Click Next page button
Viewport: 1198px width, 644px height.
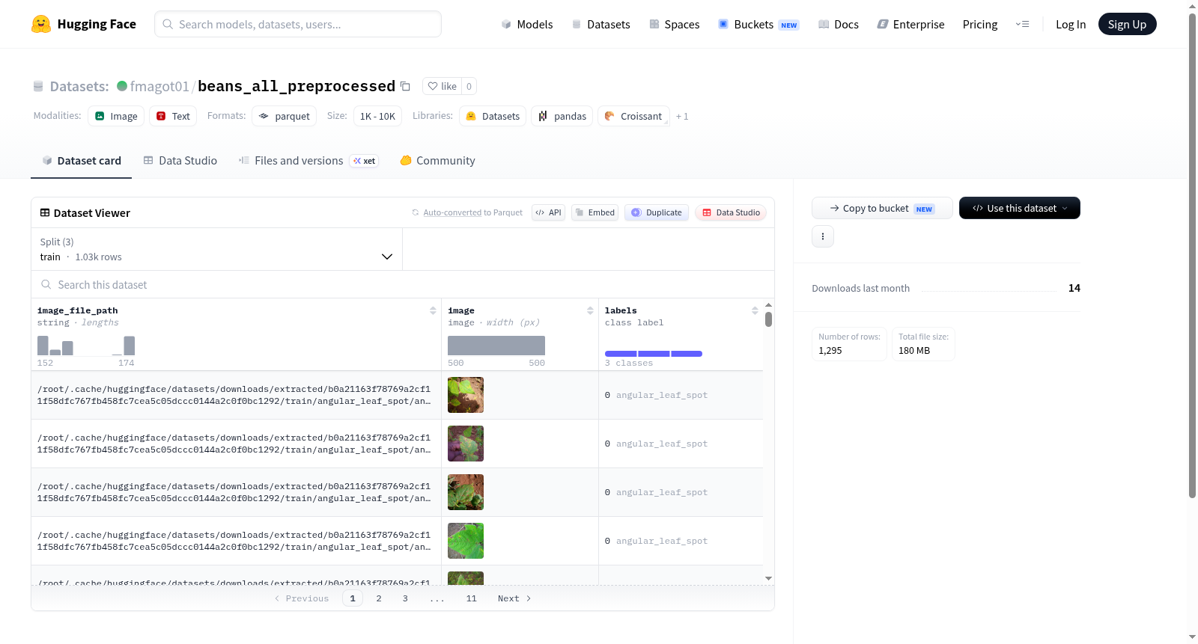coord(514,598)
